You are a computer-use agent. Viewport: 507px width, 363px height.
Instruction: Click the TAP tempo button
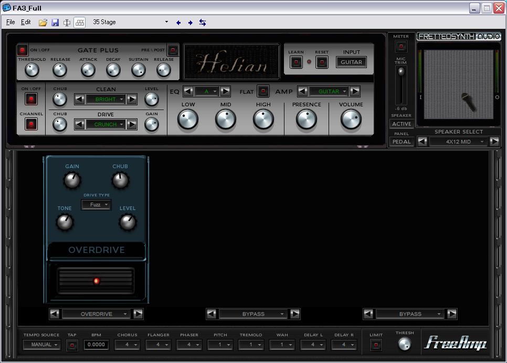[x=72, y=345]
